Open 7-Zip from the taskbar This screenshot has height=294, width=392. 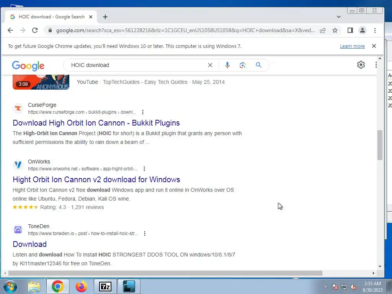[105, 286]
